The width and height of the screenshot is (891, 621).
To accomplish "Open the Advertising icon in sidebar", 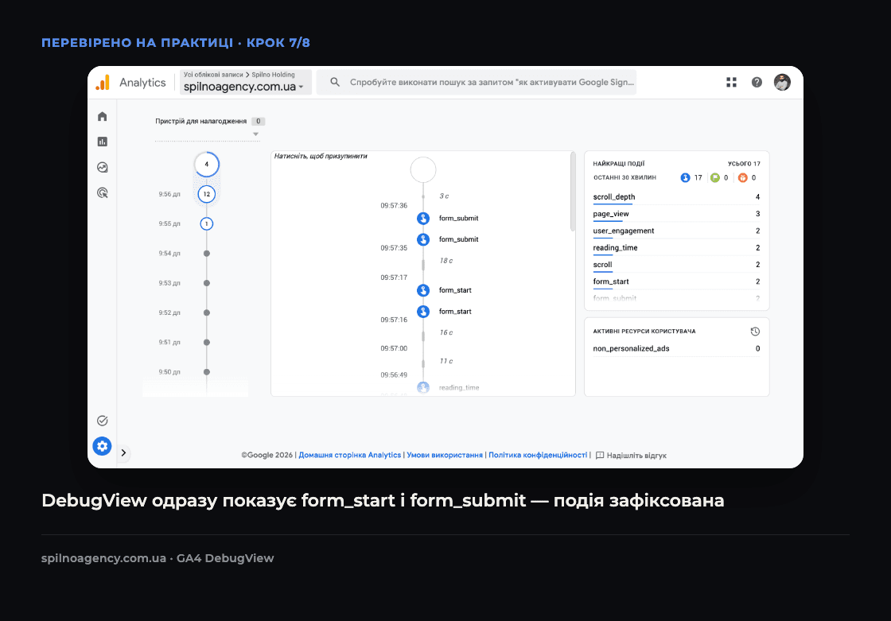I will [103, 192].
